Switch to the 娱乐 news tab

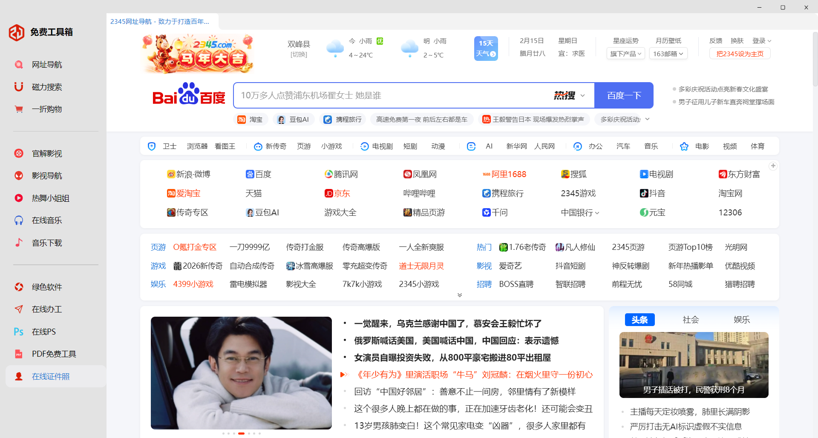pyautogui.click(x=742, y=320)
